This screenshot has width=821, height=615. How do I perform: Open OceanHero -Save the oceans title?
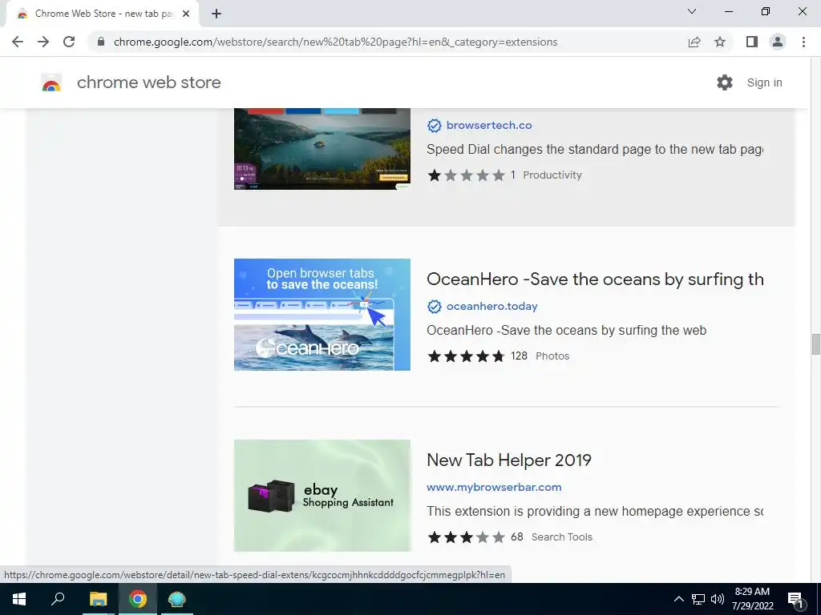(x=595, y=279)
